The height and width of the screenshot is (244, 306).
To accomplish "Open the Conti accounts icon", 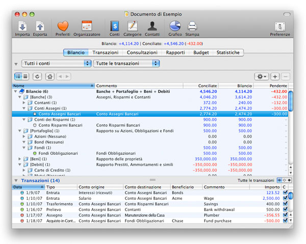I will click(115, 26).
